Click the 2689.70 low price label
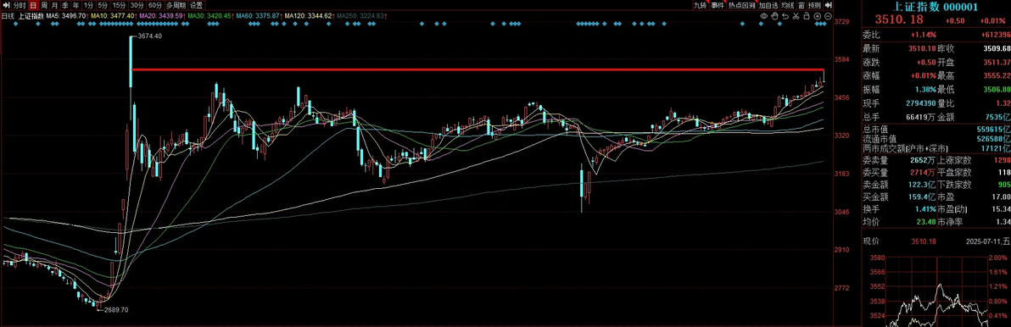The width and height of the screenshot is (1011, 327). (x=116, y=309)
